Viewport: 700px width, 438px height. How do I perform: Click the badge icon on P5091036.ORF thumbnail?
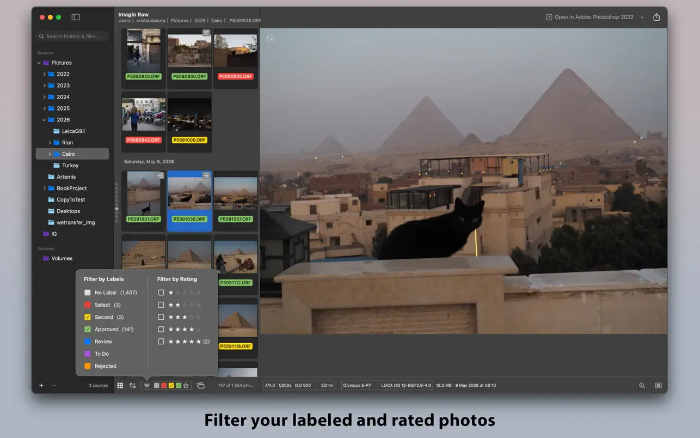tap(206, 175)
